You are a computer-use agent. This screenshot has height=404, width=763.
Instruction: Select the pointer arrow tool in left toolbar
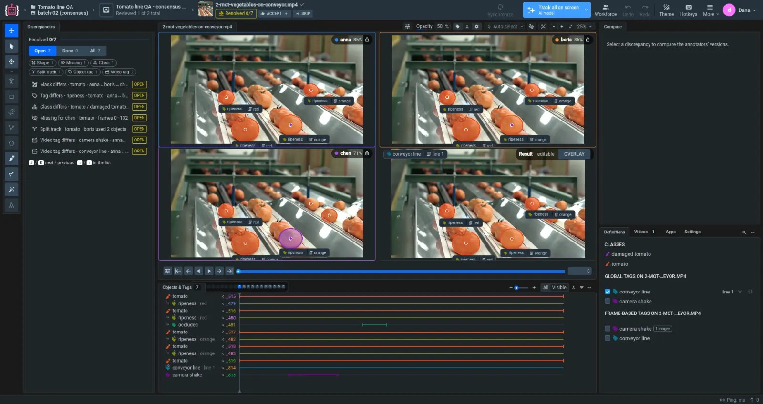point(11,46)
